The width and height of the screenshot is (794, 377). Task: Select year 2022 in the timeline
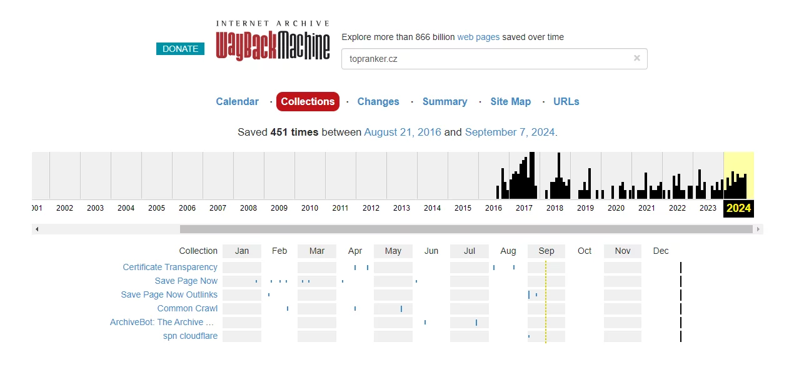(x=677, y=208)
